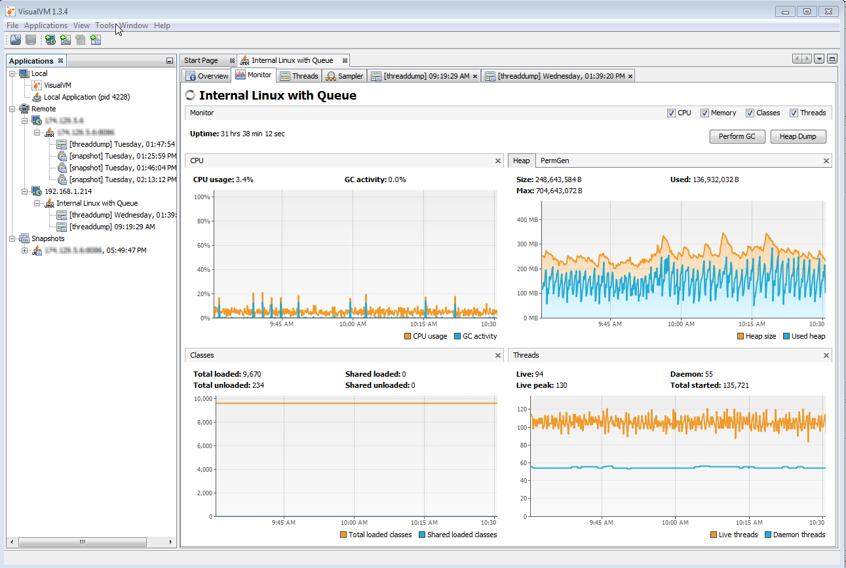
Task: Click the blue Used heap legend swatch
Action: point(786,336)
